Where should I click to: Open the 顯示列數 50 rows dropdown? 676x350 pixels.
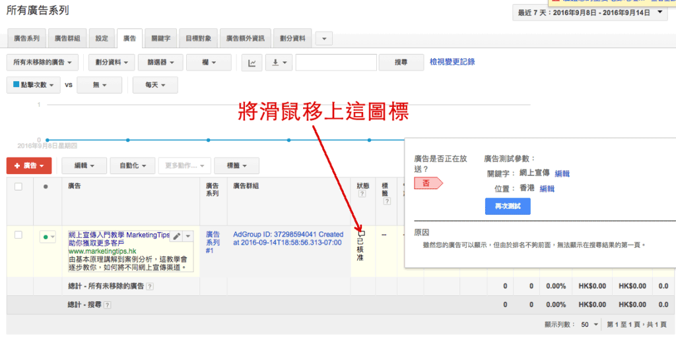click(590, 324)
